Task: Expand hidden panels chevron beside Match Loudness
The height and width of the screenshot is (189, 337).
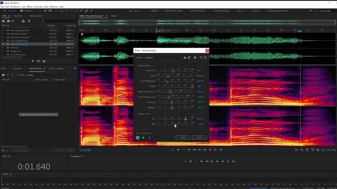Action: 75,68
